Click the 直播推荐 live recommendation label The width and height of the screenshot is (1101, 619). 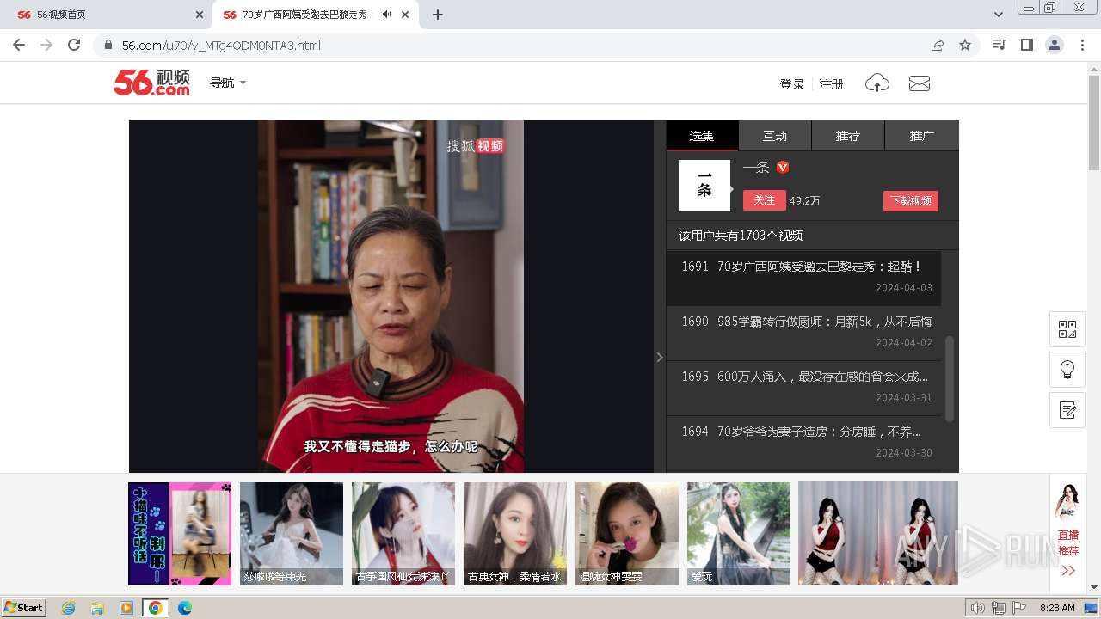1068,542
